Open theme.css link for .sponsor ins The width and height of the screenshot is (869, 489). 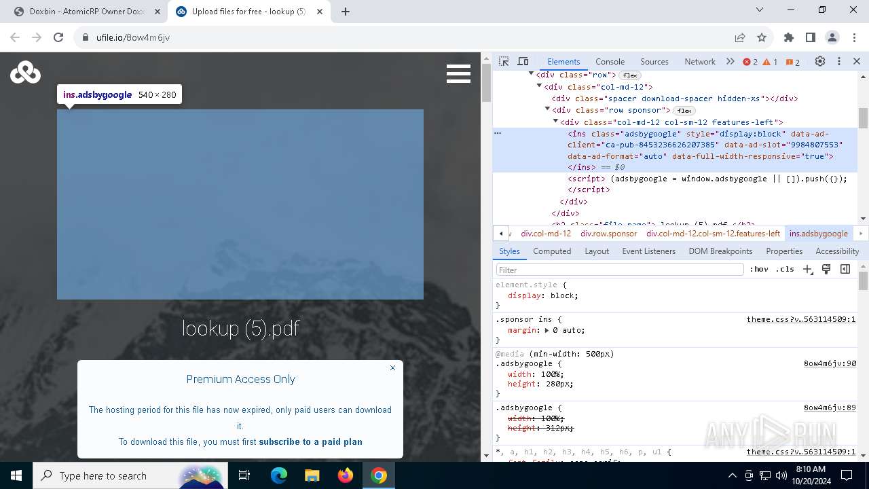pyautogui.click(x=801, y=319)
